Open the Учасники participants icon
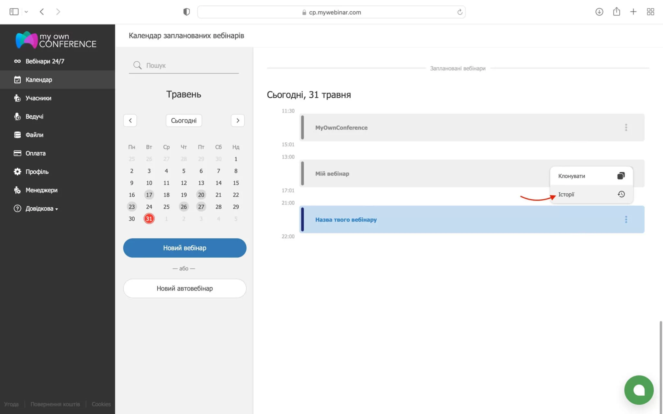This screenshot has width=663, height=414. [17, 98]
